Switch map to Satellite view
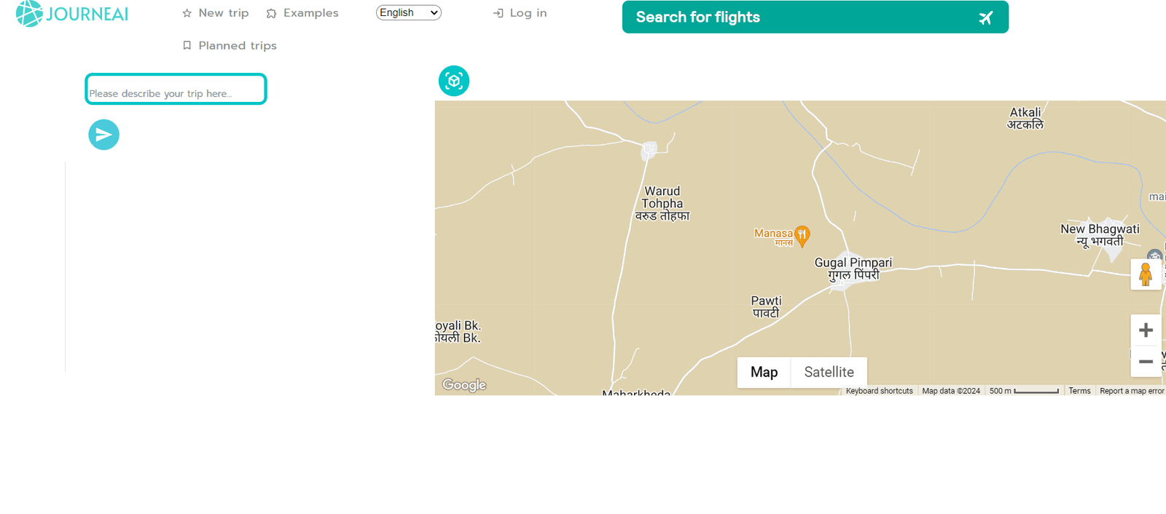1166x514 pixels. tap(829, 372)
